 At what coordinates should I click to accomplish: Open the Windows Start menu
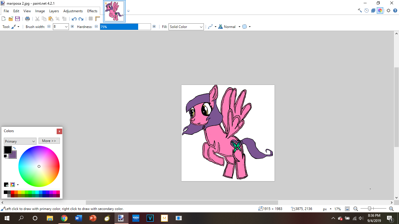pos(7,218)
